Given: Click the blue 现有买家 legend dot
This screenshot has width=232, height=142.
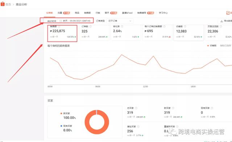Looking at the screenshot, I should click(x=61, y=126).
